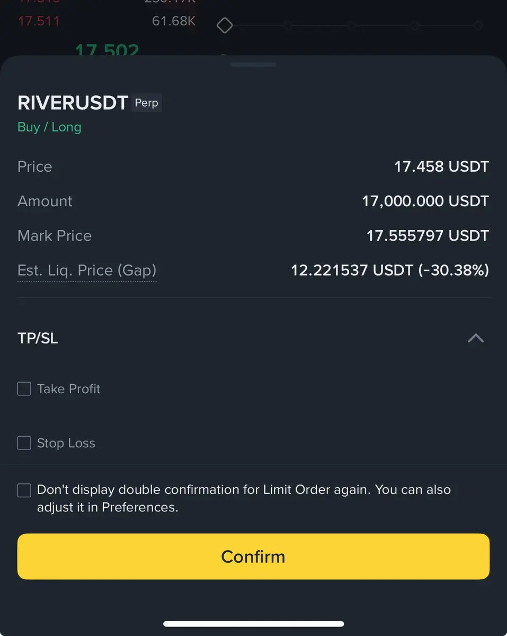Tap Est. Liq. Price (Gap) info label

pos(87,271)
